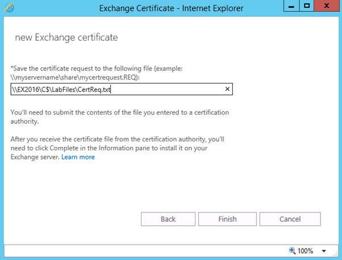Click the Internet Explorer logo icon

tap(10, 8)
